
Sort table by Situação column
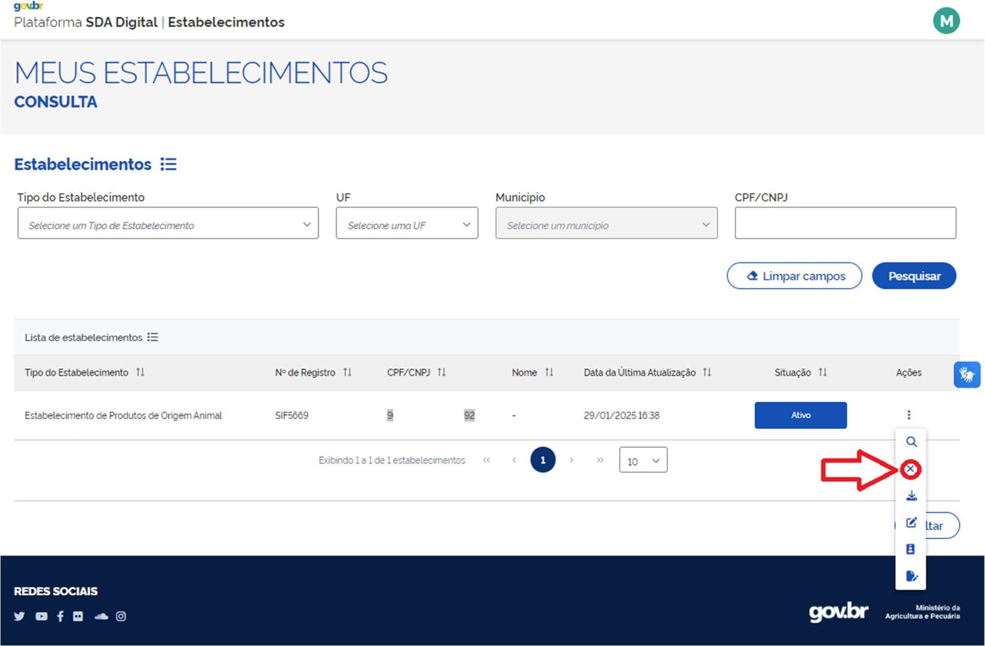[x=822, y=372]
